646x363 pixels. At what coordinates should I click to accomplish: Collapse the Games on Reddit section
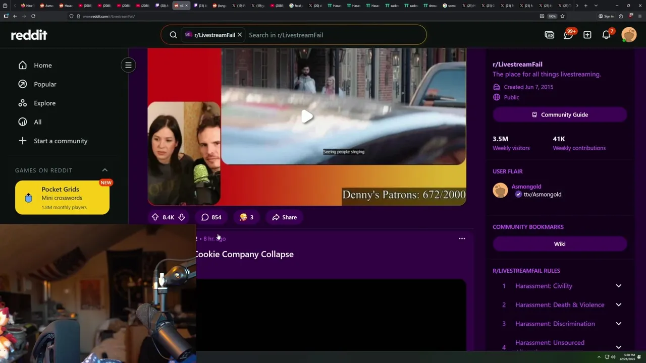[x=105, y=170]
